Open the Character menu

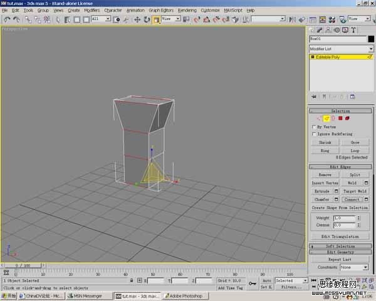[113, 10]
